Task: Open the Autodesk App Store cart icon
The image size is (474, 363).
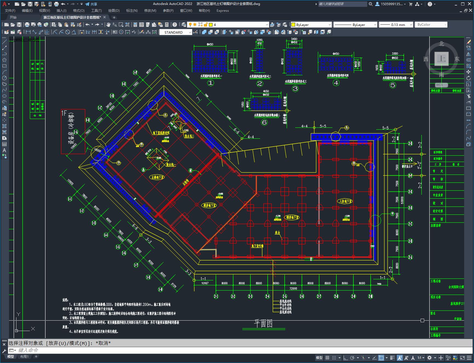Action: click(x=410, y=4)
